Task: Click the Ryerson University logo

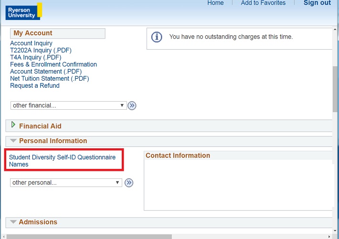Action: click(x=23, y=11)
